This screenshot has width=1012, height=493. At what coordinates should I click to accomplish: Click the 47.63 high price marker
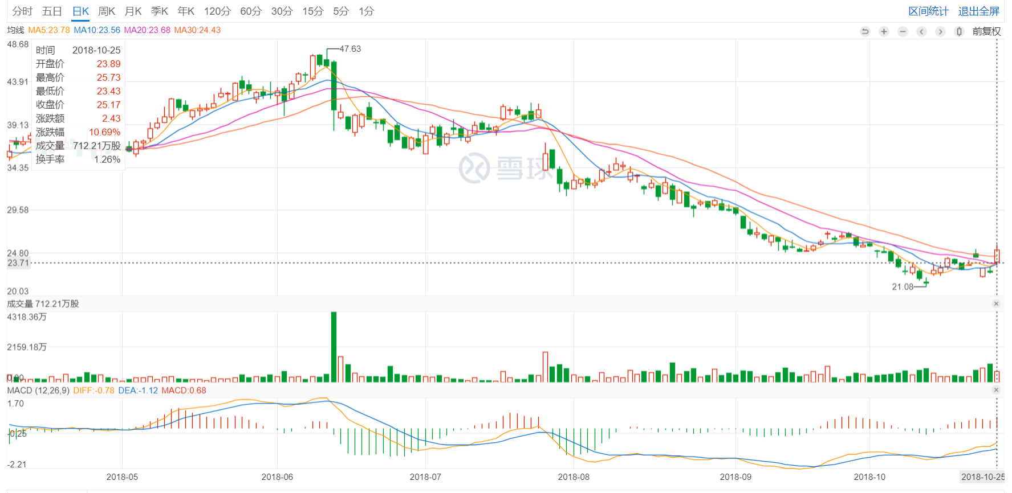(350, 49)
